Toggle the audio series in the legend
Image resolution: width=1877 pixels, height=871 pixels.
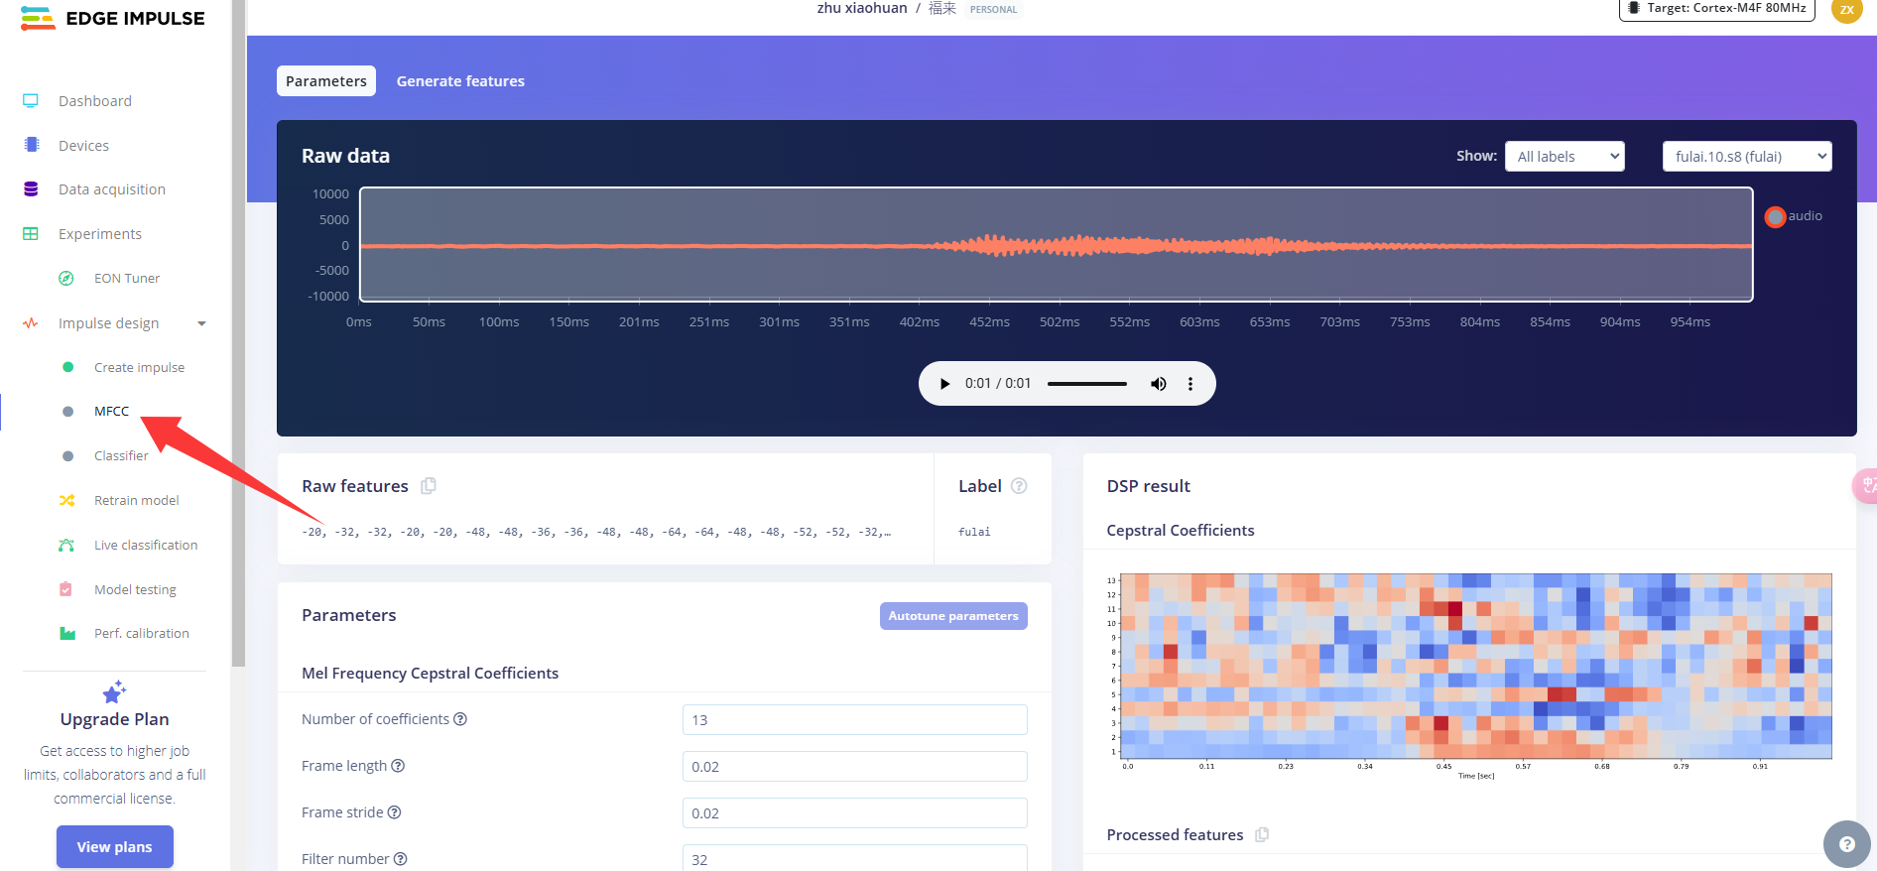point(1776,216)
